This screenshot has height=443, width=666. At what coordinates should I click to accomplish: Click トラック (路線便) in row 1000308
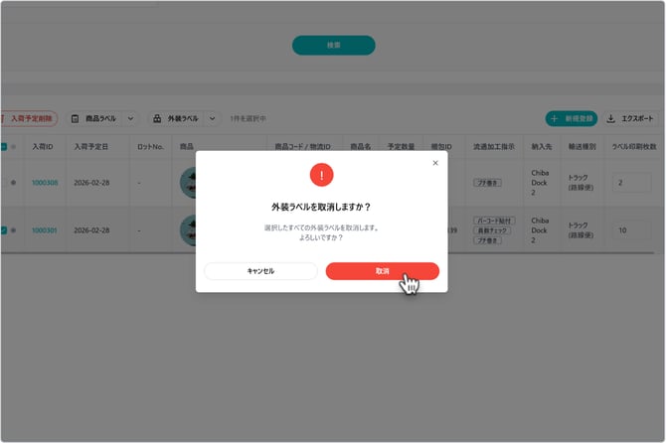pos(581,183)
